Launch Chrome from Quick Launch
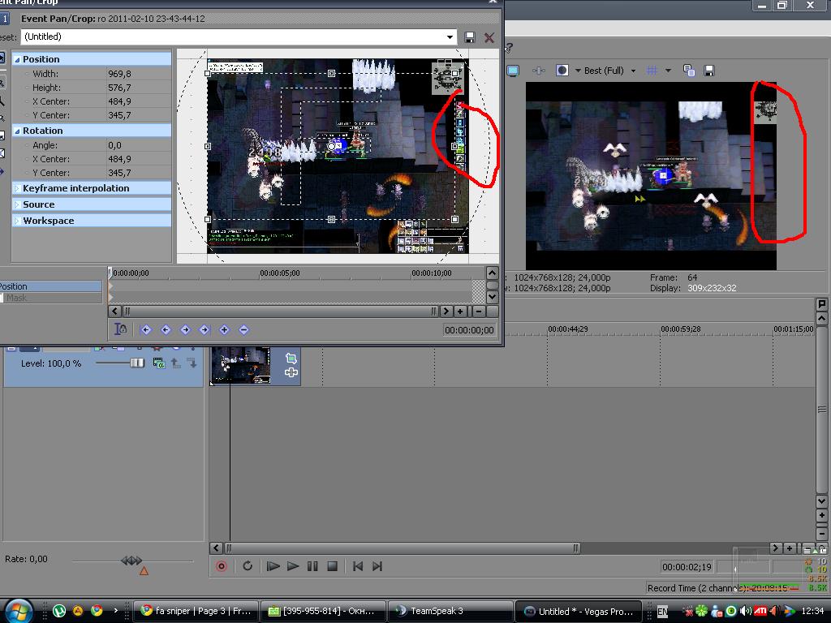This screenshot has width=831, height=623. click(x=97, y=611)
